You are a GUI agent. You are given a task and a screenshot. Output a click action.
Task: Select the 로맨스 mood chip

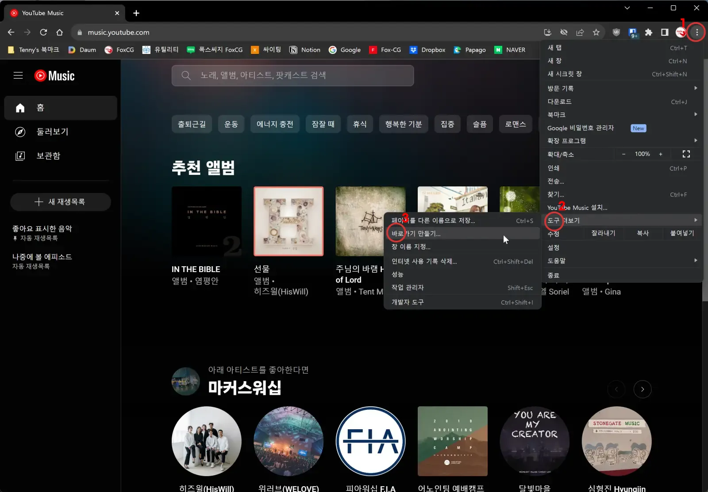tap(516, 124)
